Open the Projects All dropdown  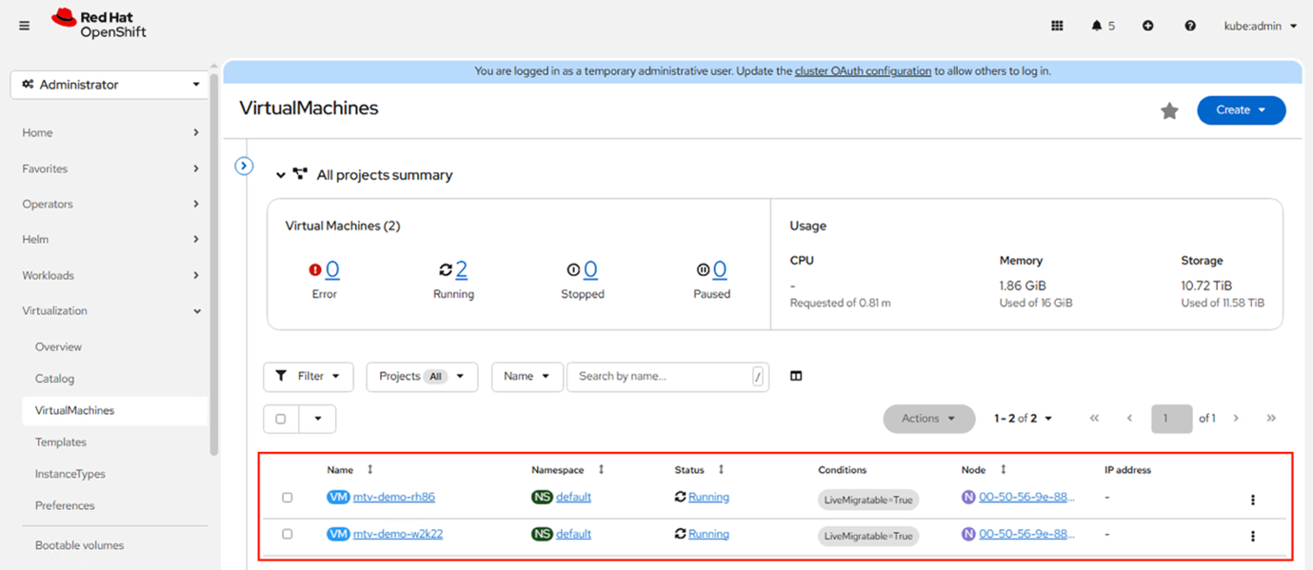(x=421, y=377)
